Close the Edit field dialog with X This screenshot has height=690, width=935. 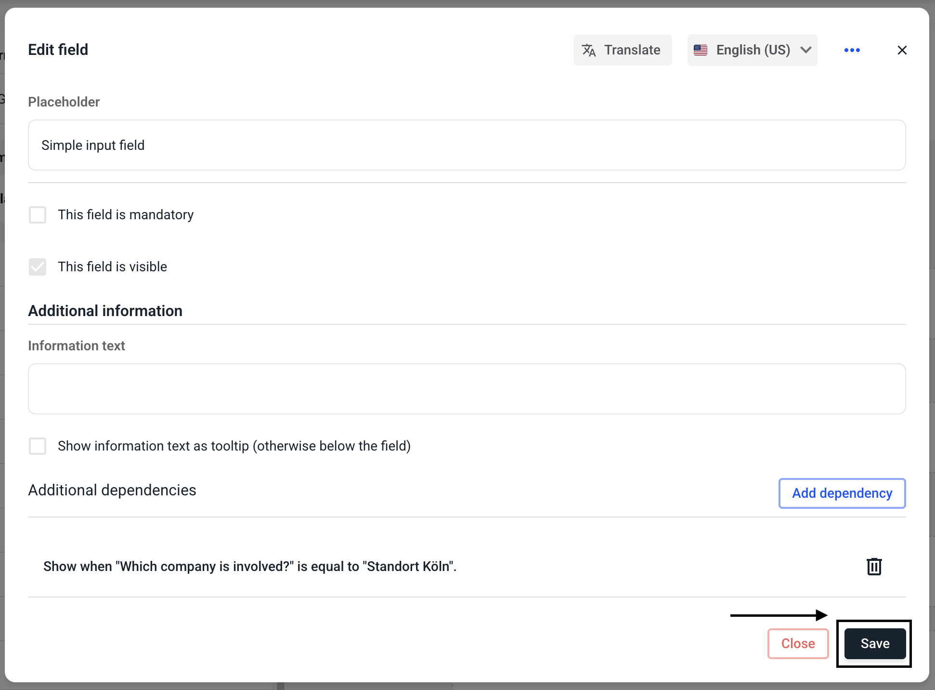coord(902,50)
